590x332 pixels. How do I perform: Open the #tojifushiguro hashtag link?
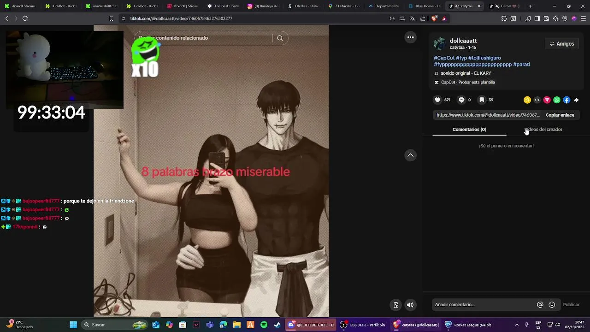click(x=484, y=58)
